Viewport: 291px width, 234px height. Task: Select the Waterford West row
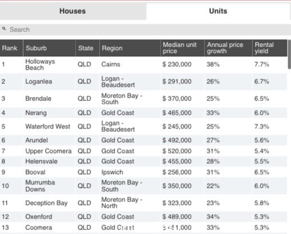(x=144, y=127)
